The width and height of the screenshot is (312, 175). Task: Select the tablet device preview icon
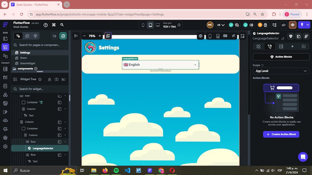[x=150, y=25]
